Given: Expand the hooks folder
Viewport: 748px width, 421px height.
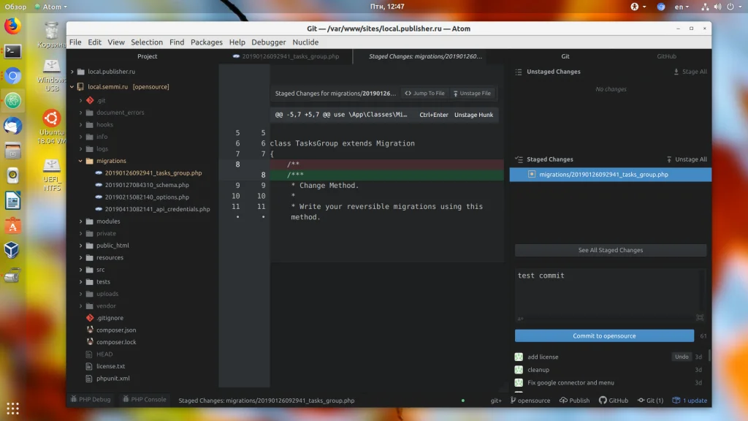Looking at the screenshot, I should (80, 124).
